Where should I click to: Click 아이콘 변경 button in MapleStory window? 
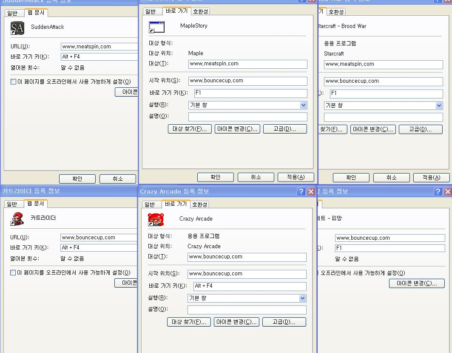click(x=237, y=129)
